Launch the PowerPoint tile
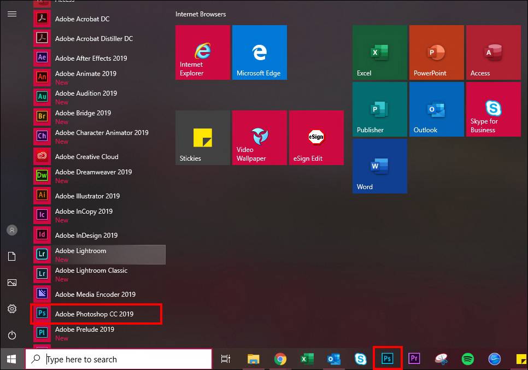 pyautogui.click(x=436, y=52)
